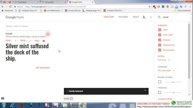The height and width of the screenshot is (108, 193).
Task: Open the ABOUT tab
Action: [136, 17]
